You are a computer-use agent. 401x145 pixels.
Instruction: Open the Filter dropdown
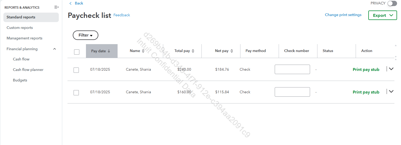[x=85, y=35]
